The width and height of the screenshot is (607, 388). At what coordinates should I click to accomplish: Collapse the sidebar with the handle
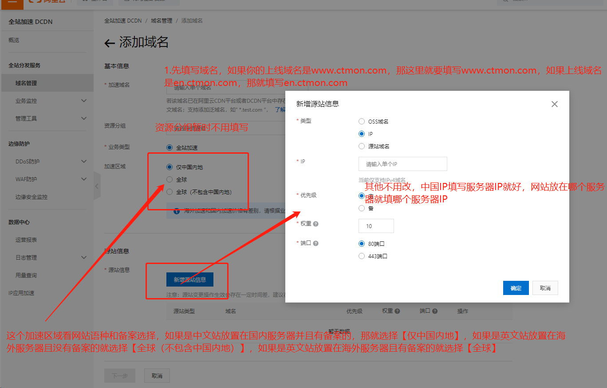point(97,186)
